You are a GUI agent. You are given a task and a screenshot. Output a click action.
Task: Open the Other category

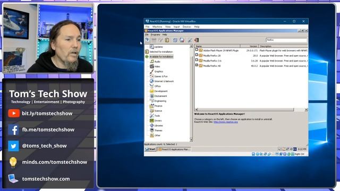157,136
